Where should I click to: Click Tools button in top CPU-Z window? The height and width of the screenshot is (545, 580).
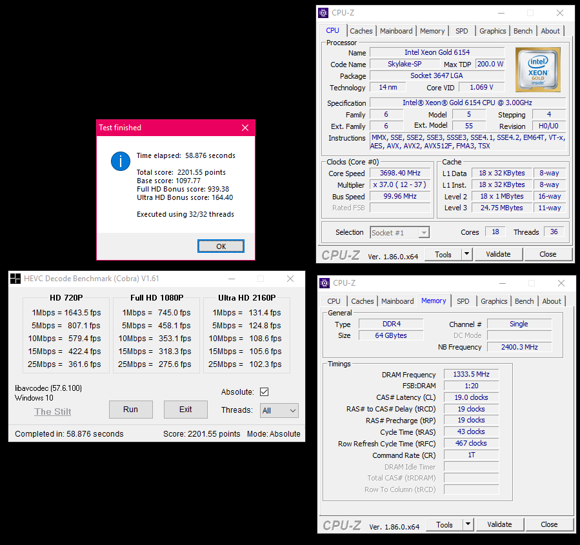tap(443, 254)
